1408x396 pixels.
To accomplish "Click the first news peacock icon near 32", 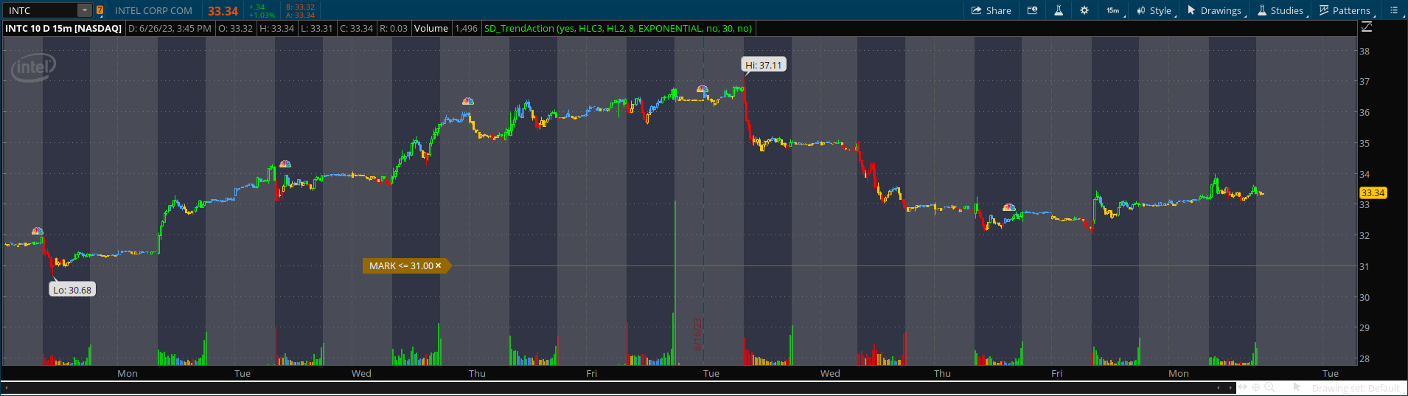I will 38,232.
